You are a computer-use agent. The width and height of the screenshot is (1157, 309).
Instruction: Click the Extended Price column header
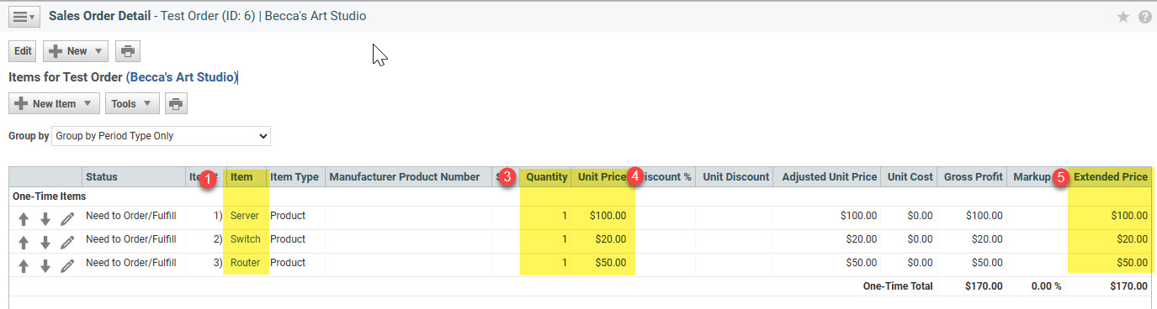pos(1111,177)
